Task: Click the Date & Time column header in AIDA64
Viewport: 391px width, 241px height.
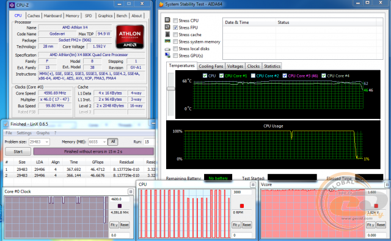Action: 249,23
